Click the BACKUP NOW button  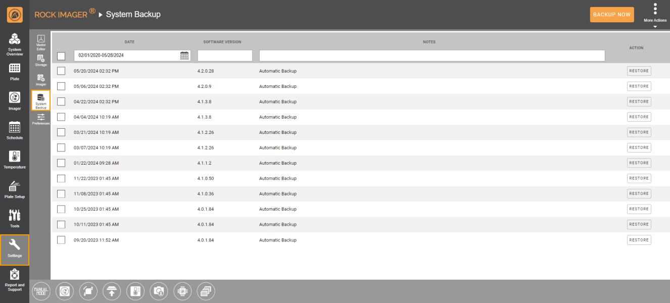click(x=612, y=15)
